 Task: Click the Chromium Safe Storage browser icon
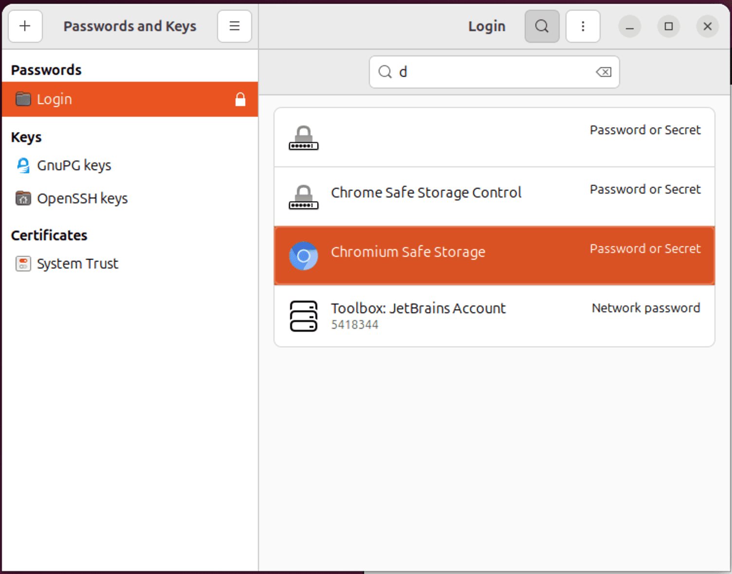point(303,256)
